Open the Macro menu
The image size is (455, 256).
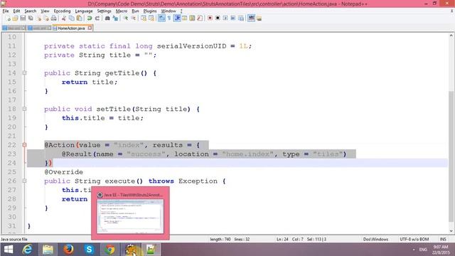click(x=122, y=11)
